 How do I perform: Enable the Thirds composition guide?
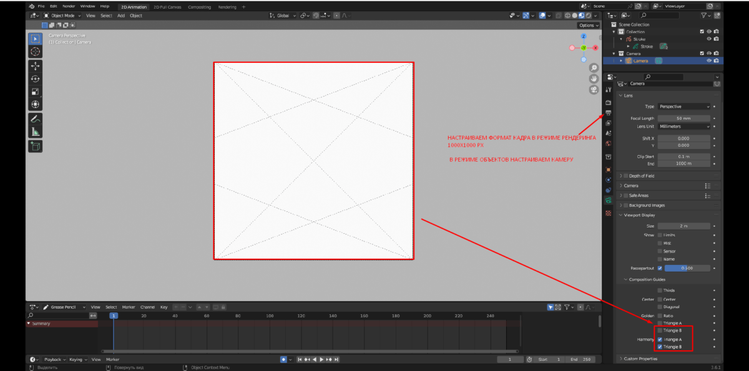point(660,291)
